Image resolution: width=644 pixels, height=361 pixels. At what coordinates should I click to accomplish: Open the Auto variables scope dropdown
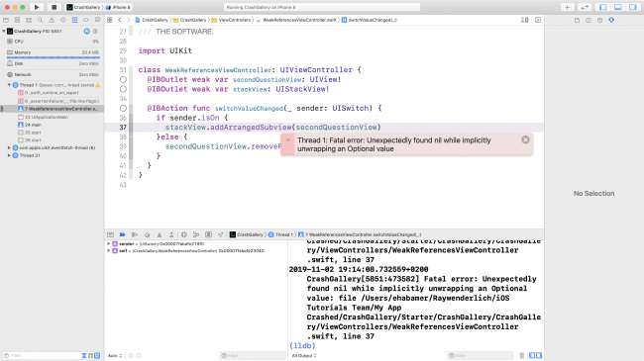115,356
